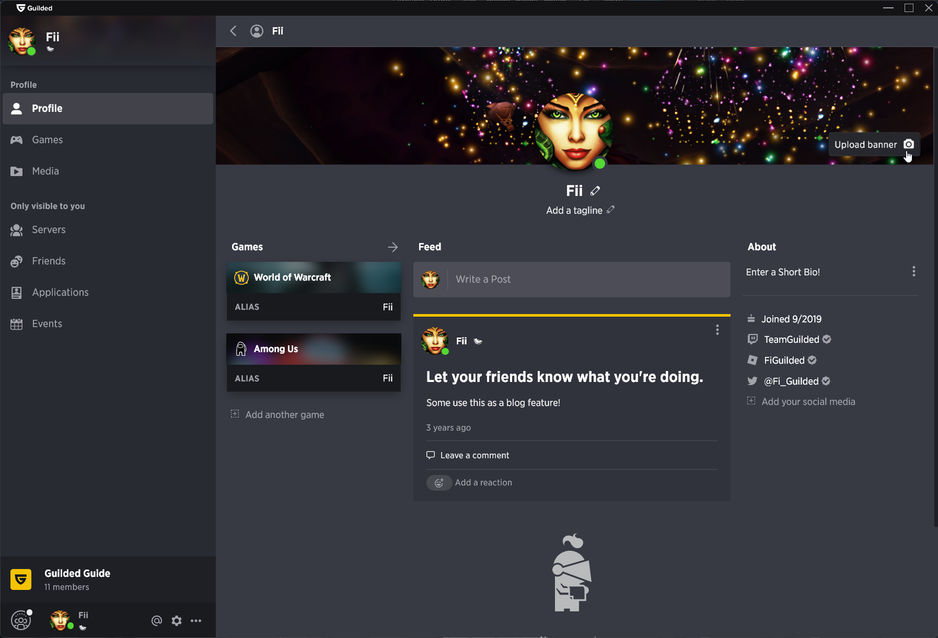The height and width of the screenshot is (638, 938).
Task: Click the Guilded Guide server logo
Action: tap(21, 579)
